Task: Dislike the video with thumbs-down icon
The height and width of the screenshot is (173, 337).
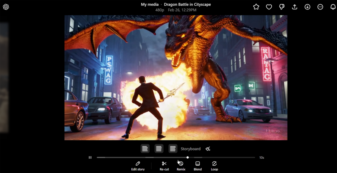Action: (282, 7)
